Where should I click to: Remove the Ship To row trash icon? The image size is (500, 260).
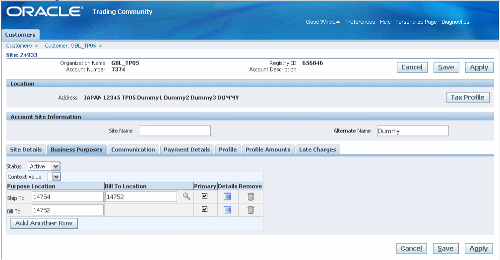(250, 196)
